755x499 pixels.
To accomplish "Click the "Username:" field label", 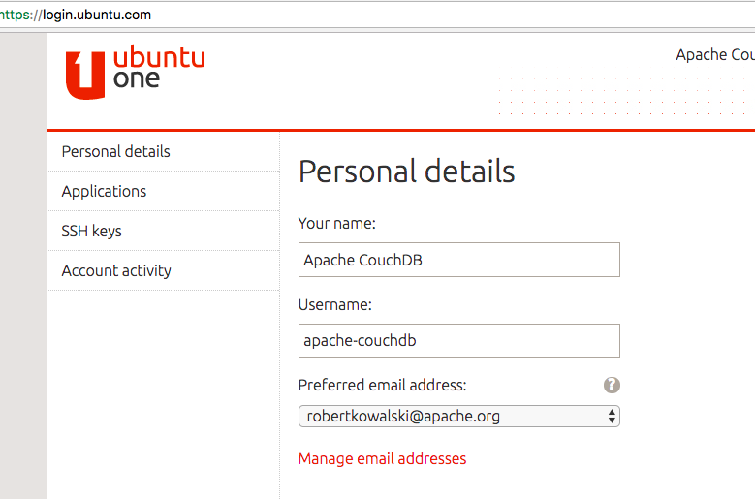I will [x=334, y=305].
